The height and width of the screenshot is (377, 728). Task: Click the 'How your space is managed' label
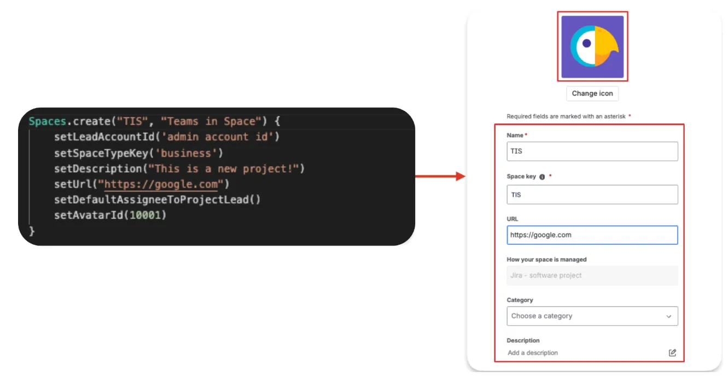point(546,260)
